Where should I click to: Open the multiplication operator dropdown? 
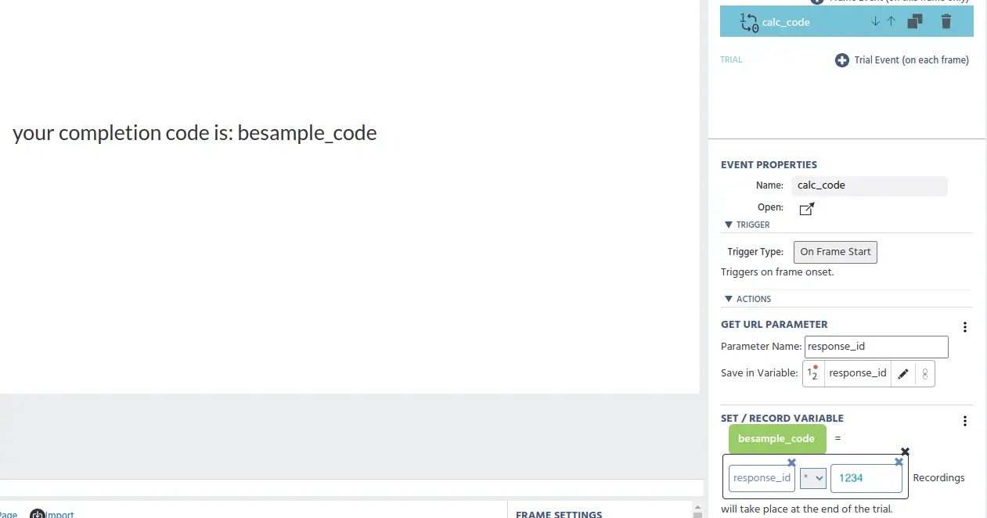812,478
